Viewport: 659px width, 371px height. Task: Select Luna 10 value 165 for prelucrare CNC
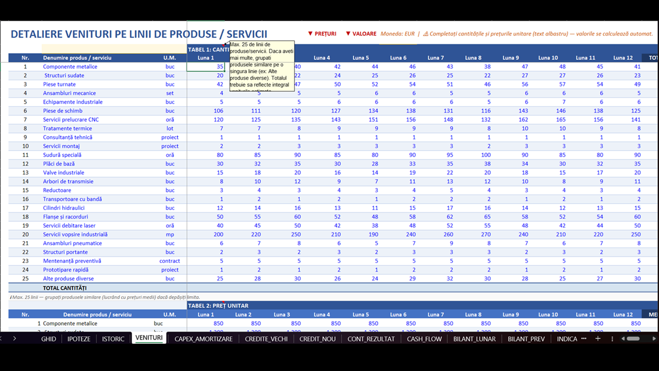coord(560,120)
